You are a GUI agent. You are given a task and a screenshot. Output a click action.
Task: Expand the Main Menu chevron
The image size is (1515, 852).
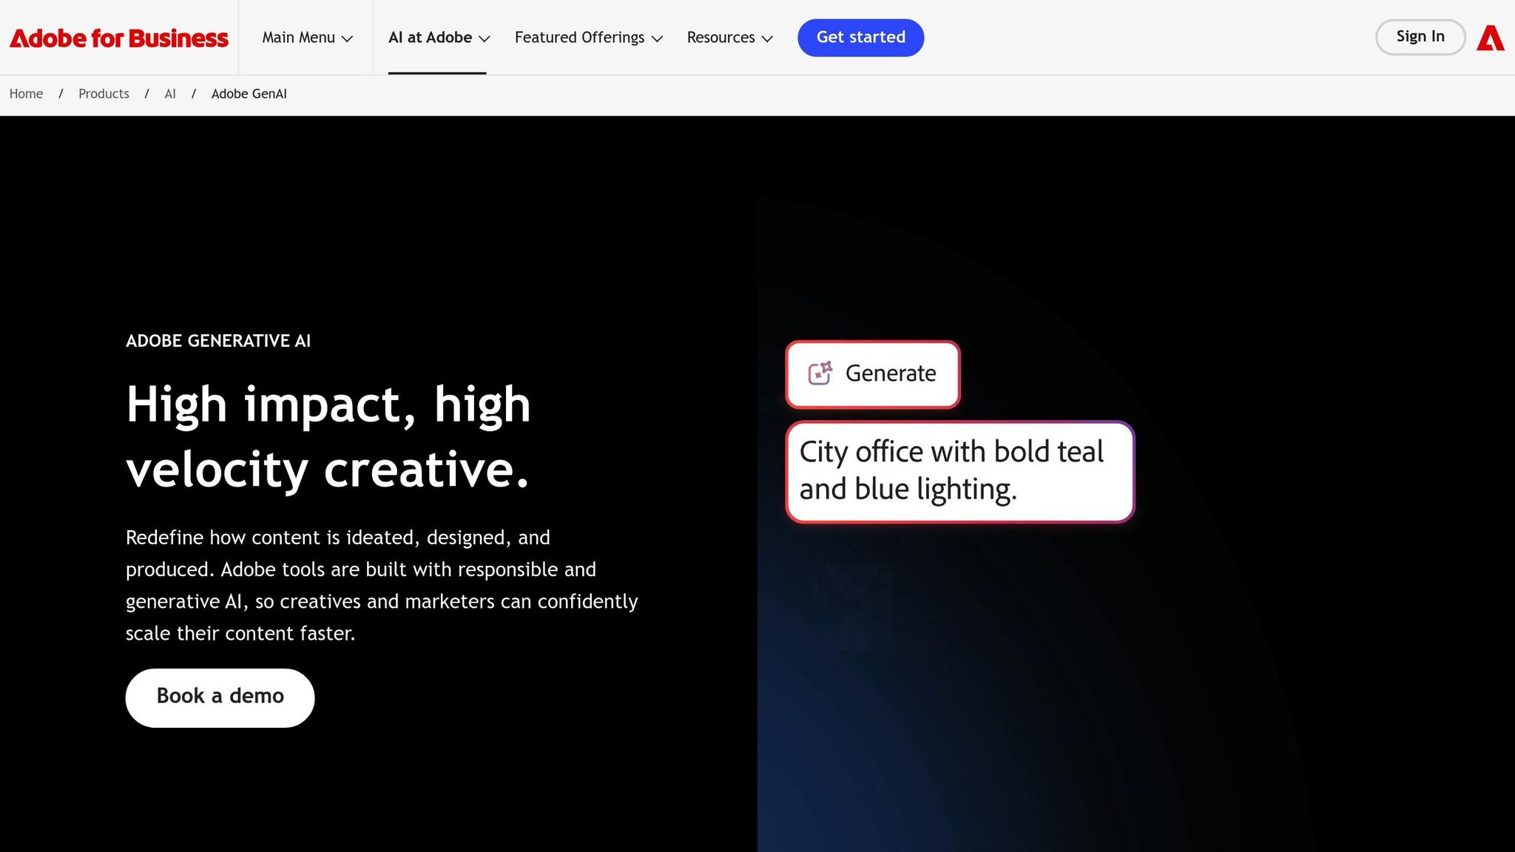(347, 38)
